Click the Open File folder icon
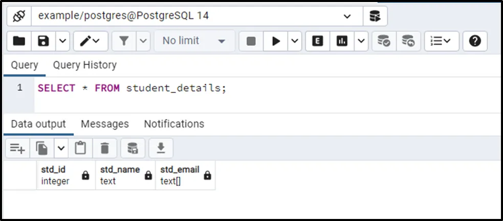 [x=19, y=41]
